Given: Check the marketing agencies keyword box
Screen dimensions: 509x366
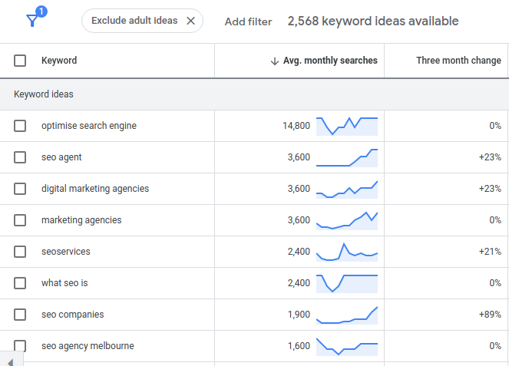Looking at the screenshot, I should 20,220.
